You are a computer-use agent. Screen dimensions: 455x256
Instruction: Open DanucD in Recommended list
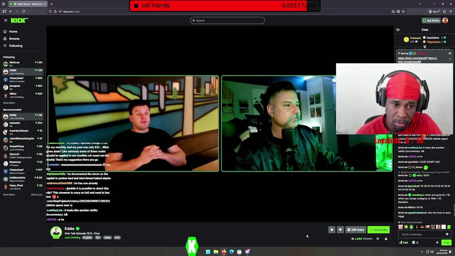tap(23, 155)
